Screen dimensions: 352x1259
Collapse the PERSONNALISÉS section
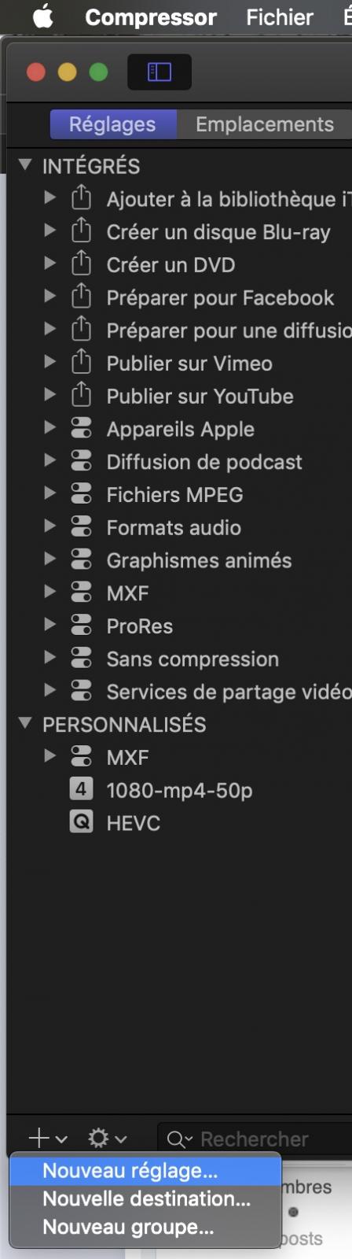[x=26, y=723]
